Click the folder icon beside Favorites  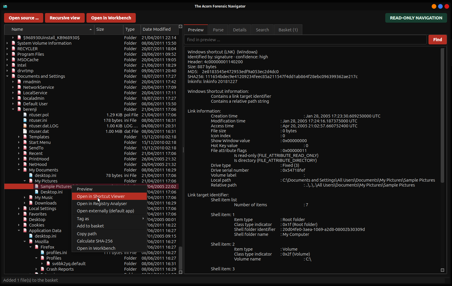pyautogui.click(x=25, y=214)
